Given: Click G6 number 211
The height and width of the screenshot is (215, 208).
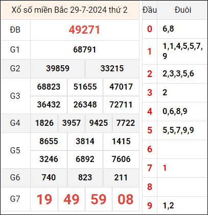Looking at the screenshot, I should (121, 177).
